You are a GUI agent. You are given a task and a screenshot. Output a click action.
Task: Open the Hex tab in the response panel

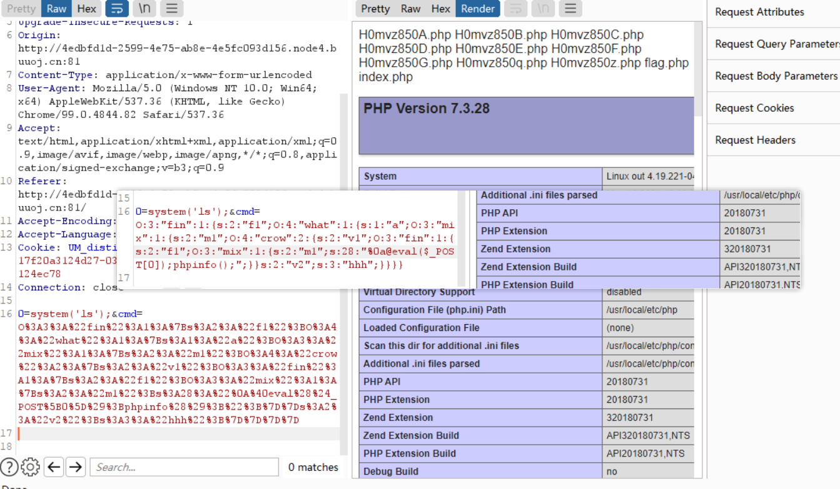tap(441, 9)
